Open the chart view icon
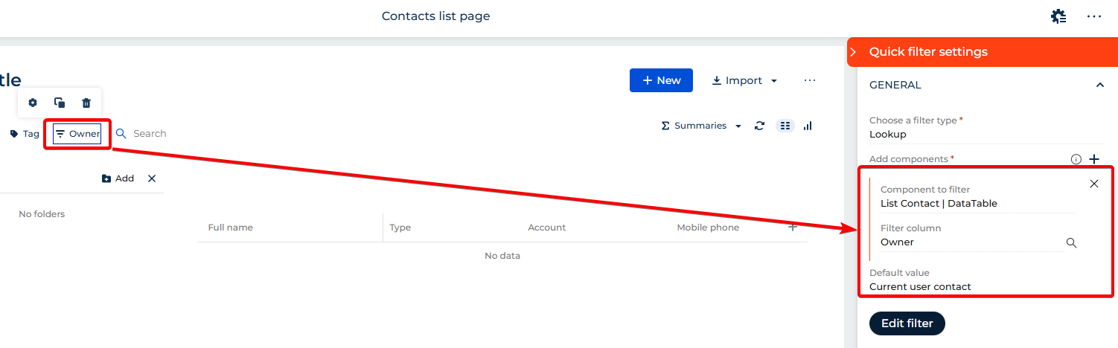This screenshot has width=1118, height=348. pyautogui.click(x=808, y=126)
